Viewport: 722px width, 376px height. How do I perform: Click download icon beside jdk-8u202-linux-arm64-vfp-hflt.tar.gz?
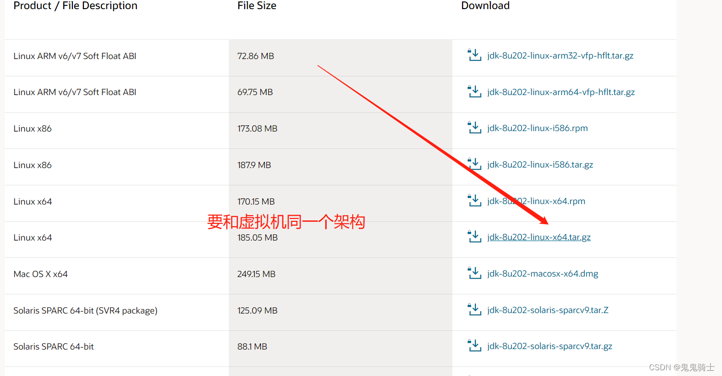[x=474, y=92]
